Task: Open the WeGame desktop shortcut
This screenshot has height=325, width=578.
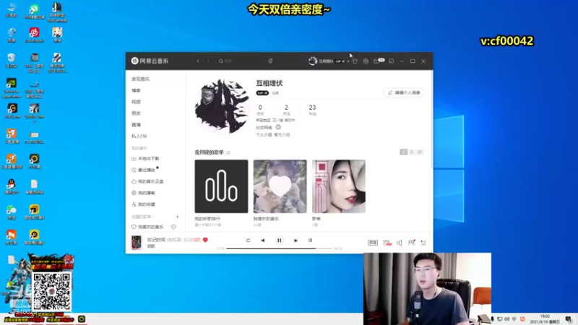Action: click(x=12, y=110)
